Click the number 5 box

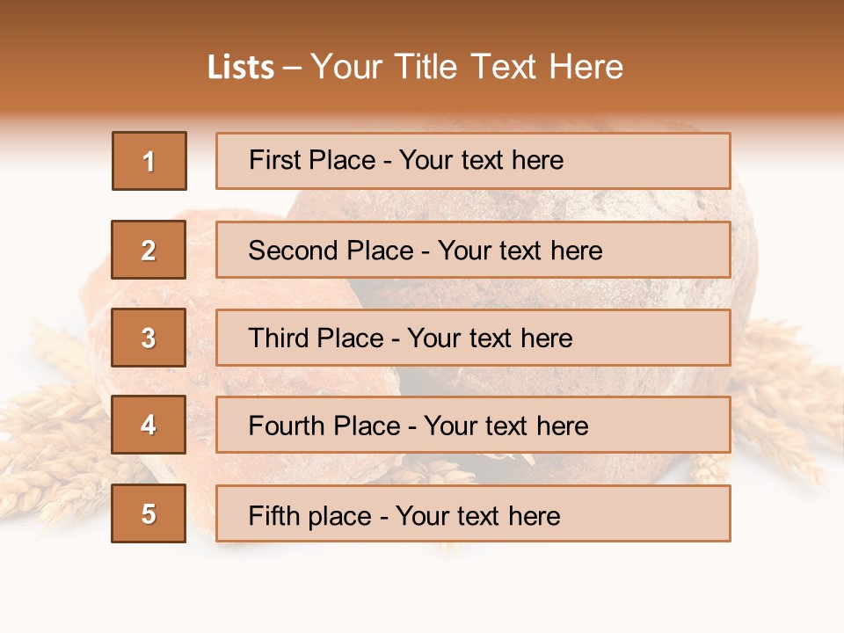(x=149, y=513)
